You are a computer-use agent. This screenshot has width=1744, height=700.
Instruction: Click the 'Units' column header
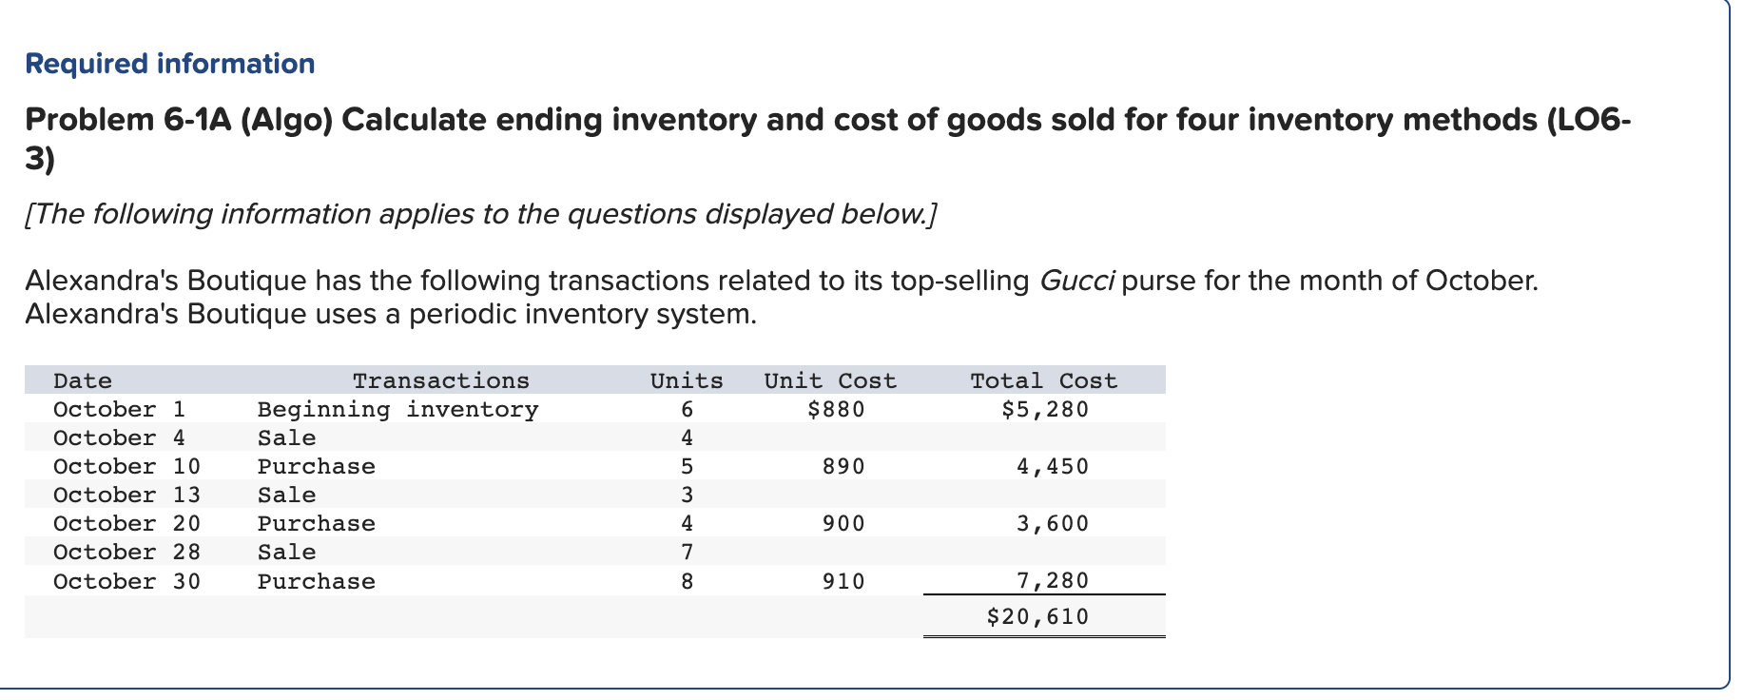[687, 381]
